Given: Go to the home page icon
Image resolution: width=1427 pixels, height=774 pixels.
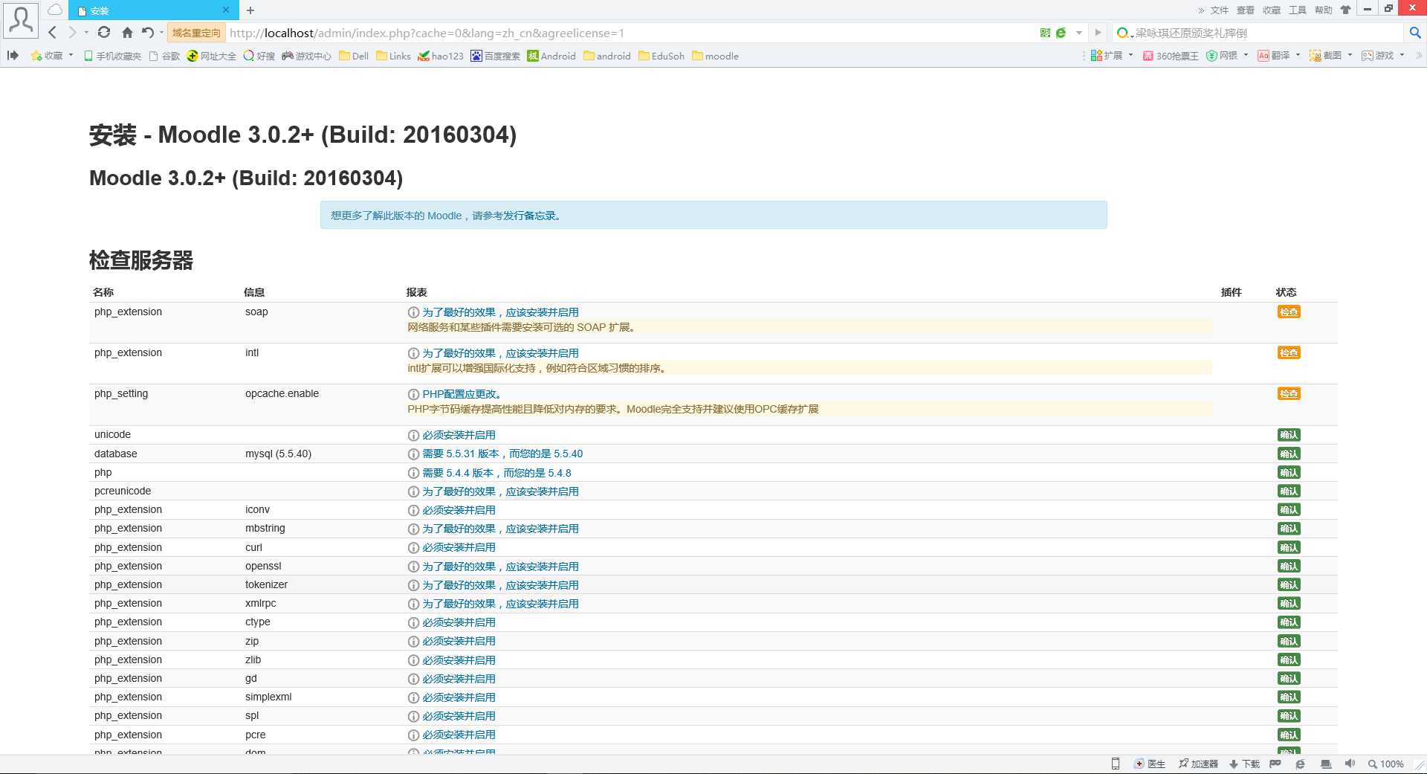Looking at the screenshot, I should 127,32.
